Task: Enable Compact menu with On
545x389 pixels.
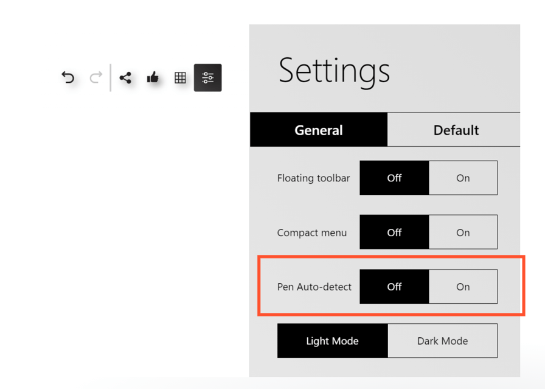Action: [463, 232]
